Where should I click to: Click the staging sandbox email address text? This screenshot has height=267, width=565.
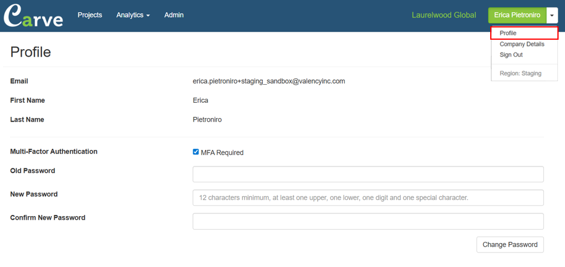pos(269,81)
